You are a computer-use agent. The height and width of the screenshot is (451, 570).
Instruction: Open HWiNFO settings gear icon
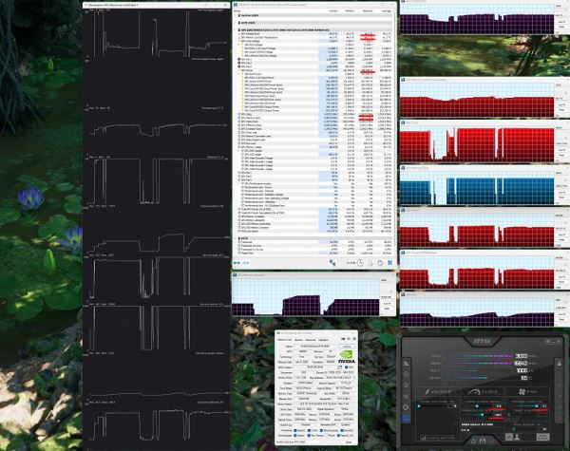click(380, 263)
